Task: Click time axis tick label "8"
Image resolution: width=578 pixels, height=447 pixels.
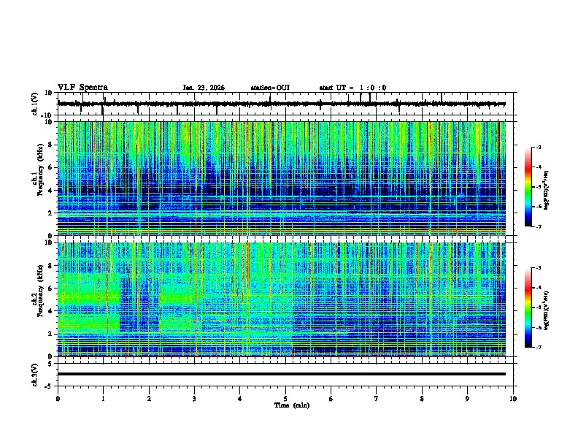Action: pyautogui.click(x=422, y=399)
